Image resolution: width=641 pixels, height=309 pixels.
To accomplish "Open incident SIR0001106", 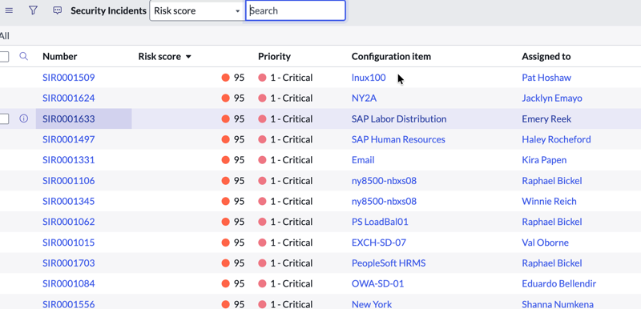I will click(x=69, y=180).
